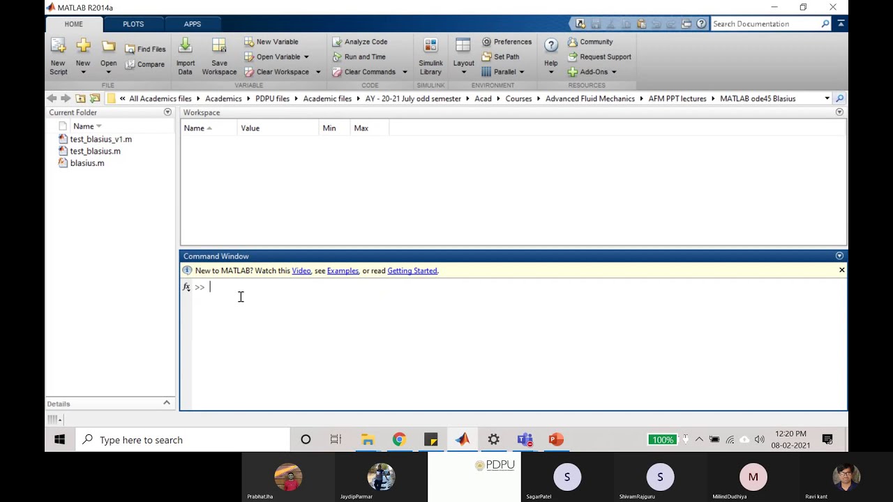Click Clear Commands
The image size is (893, 502).
pyautogui.click(x=364, y=72)
